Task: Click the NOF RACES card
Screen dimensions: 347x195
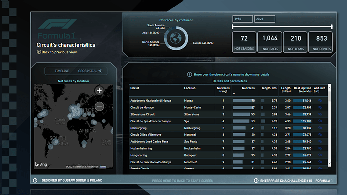Action: (270, 42)
